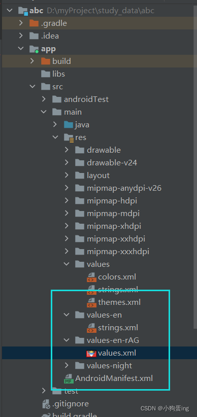
Task: Select the values-night folder name
Action: pyautogui.click(x=109, y=366)
